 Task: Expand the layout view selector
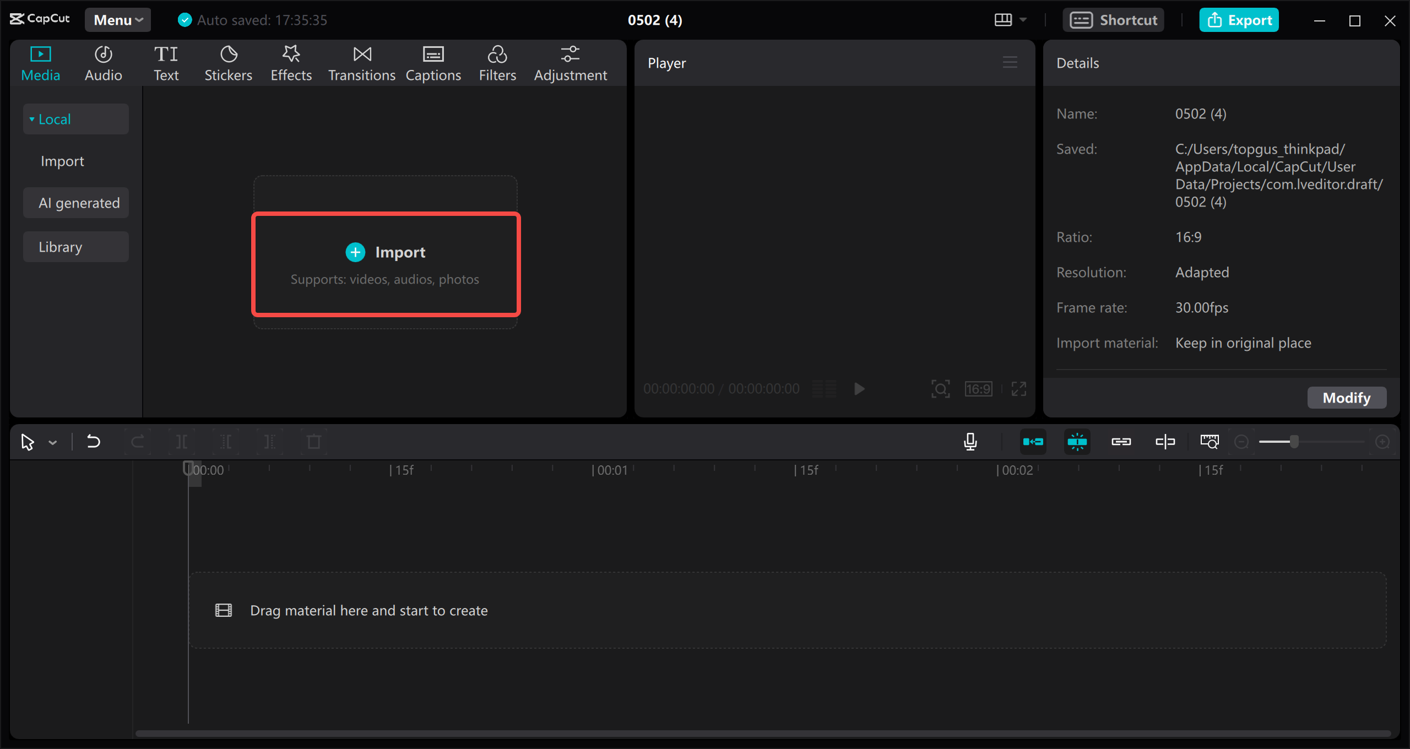(1024, 19)
